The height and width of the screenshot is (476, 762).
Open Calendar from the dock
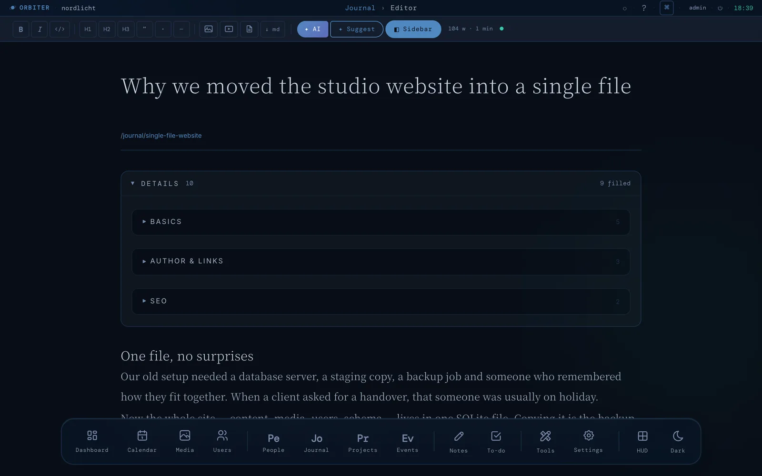pyautogui.click(x=142, y=441)
